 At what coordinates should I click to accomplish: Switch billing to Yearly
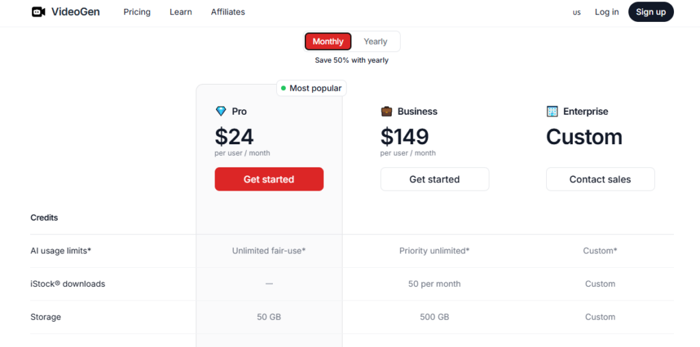point(375,42)
